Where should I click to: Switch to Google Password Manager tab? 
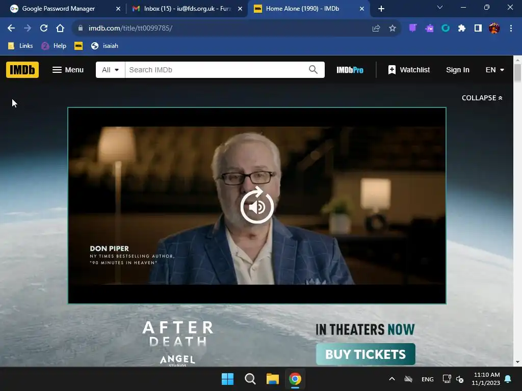coord(58,9)
